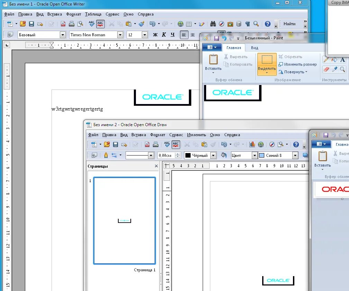Click the Draw area fill bucket icon
Viewport: 349px width, 291px height.
click(223, 155)
